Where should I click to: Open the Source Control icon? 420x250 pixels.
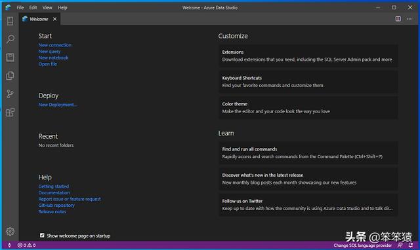[10, 94]
